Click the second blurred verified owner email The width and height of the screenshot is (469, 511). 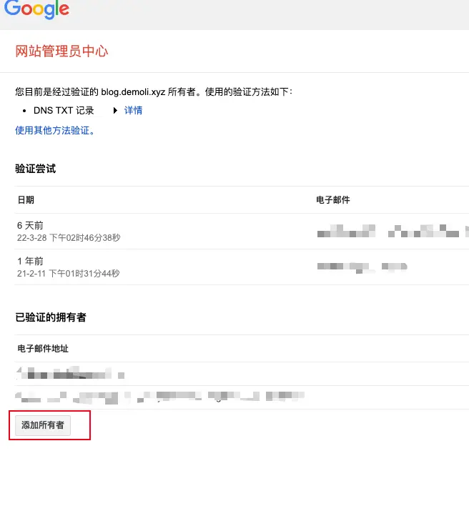(x=159, y=397)
